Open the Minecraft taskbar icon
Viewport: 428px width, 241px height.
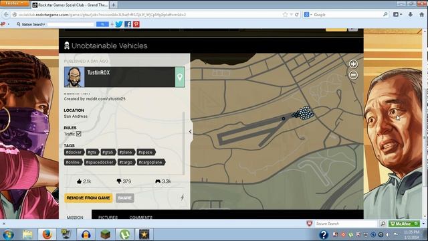coord(106,235)
